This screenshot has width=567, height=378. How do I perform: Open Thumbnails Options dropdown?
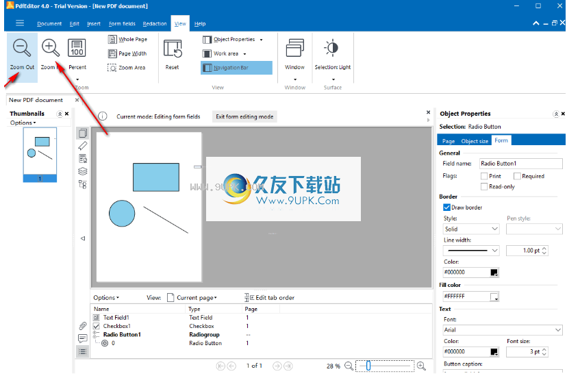23,123
